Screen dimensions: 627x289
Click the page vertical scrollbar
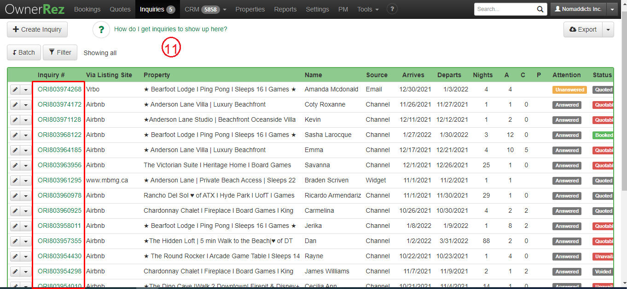624,101
